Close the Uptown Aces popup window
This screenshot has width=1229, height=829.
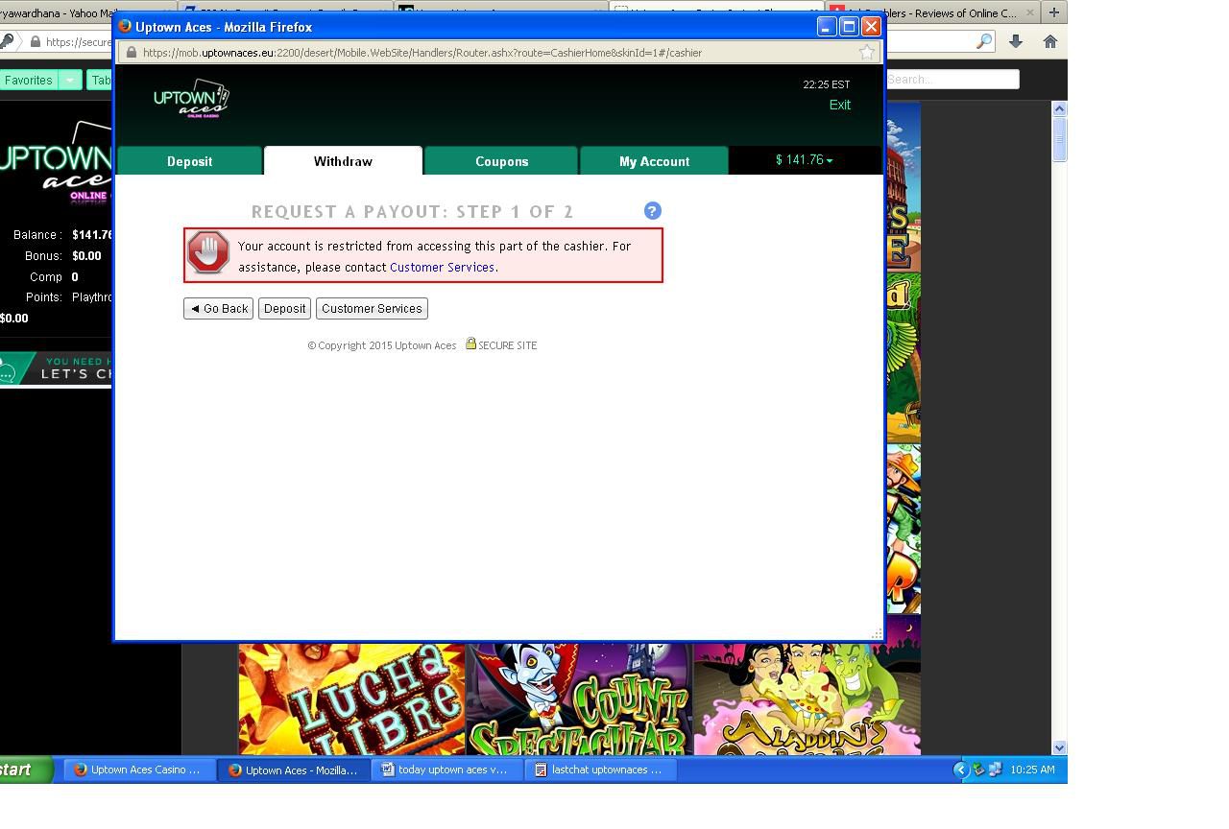(x=871, y=27)
